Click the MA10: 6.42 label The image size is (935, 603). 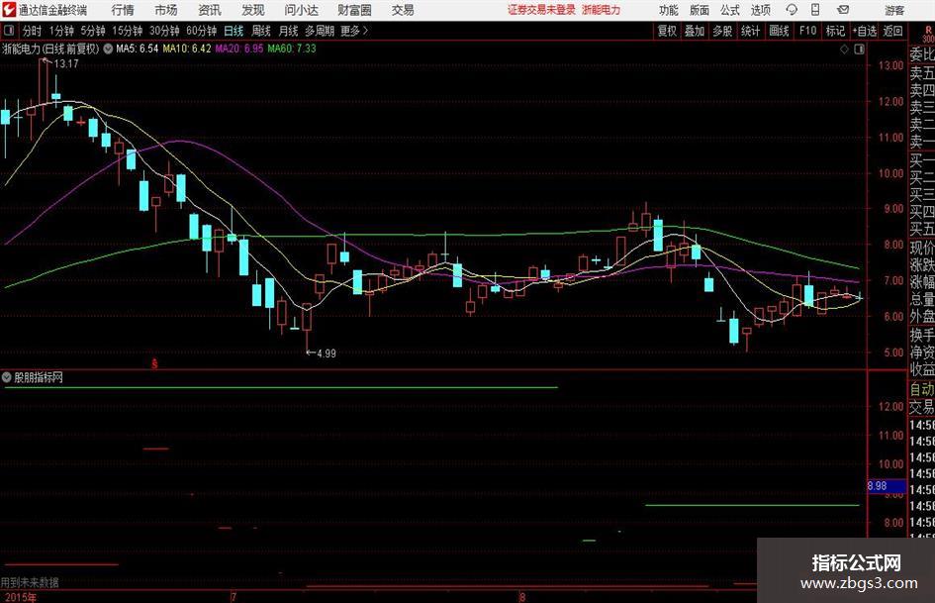coord(187,49)
